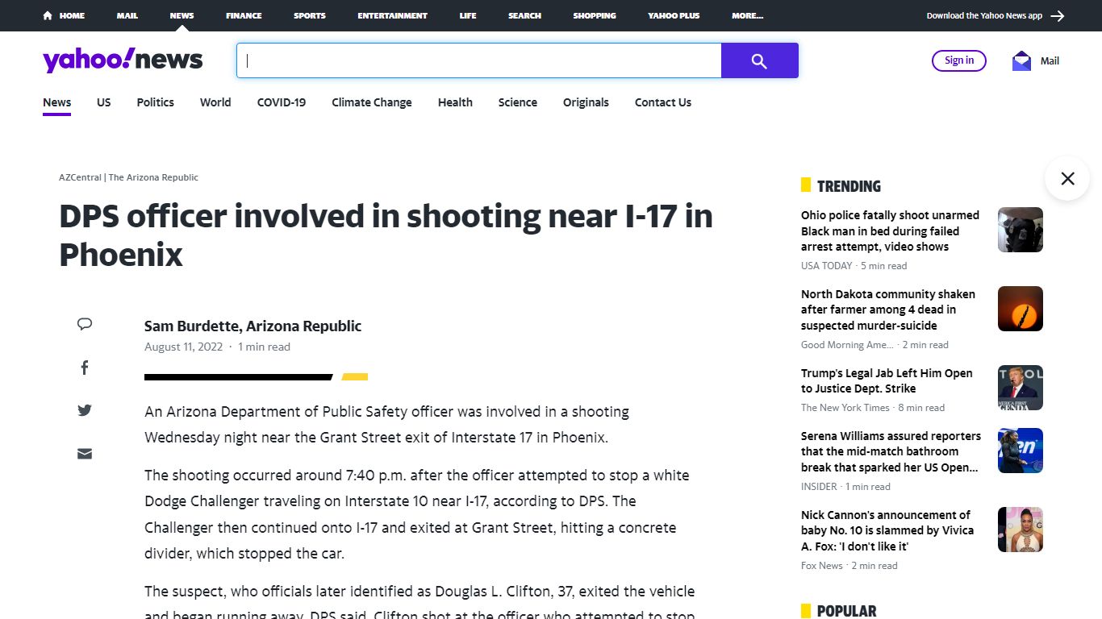Viewport: 1102px width, 619px height.
Task: Share article on Twitter icon
Action: click(x=85, y=410)
